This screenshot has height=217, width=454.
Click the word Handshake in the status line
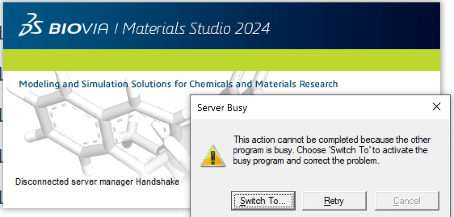click(158, 182)
